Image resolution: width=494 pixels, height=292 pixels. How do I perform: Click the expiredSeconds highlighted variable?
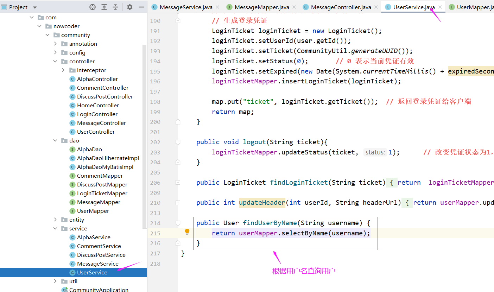click(x=471, y=71)
